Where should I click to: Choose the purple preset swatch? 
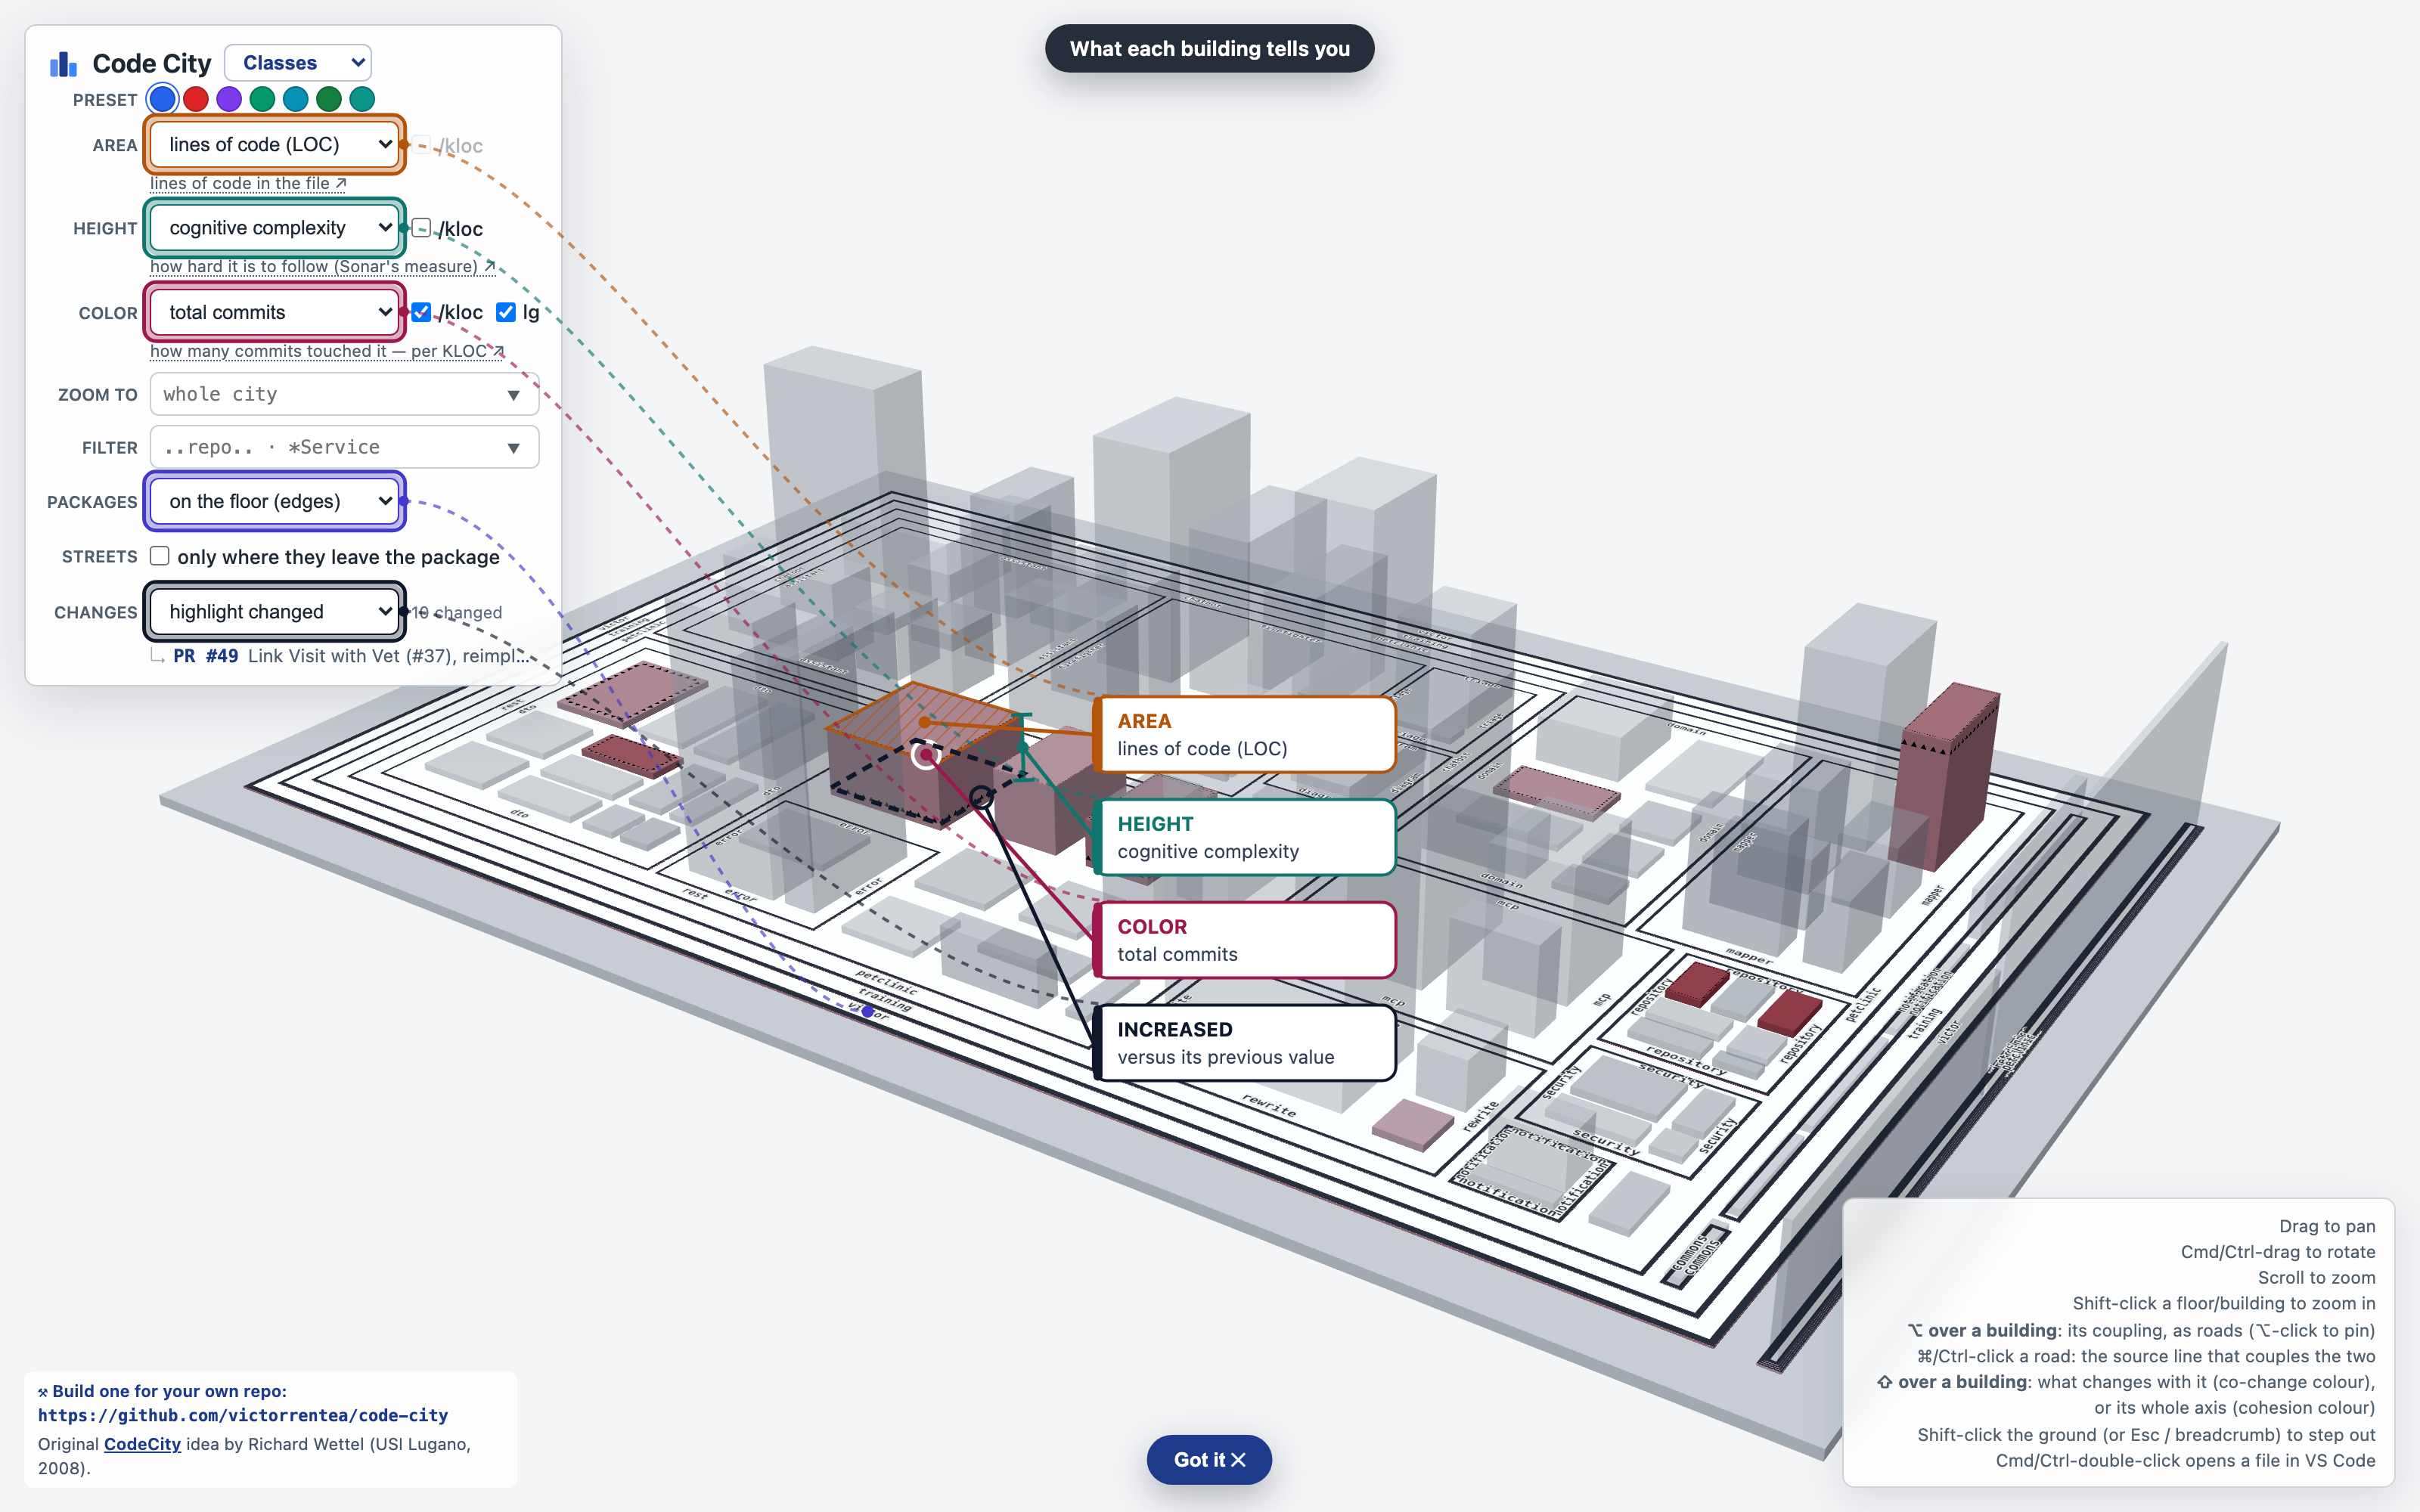229,99
